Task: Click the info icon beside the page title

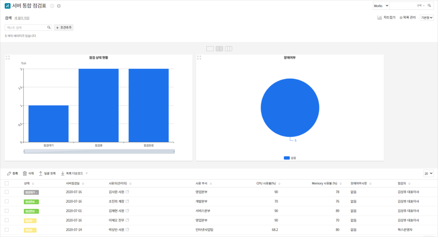Action: pyautogui.click(x=52, y=6)
